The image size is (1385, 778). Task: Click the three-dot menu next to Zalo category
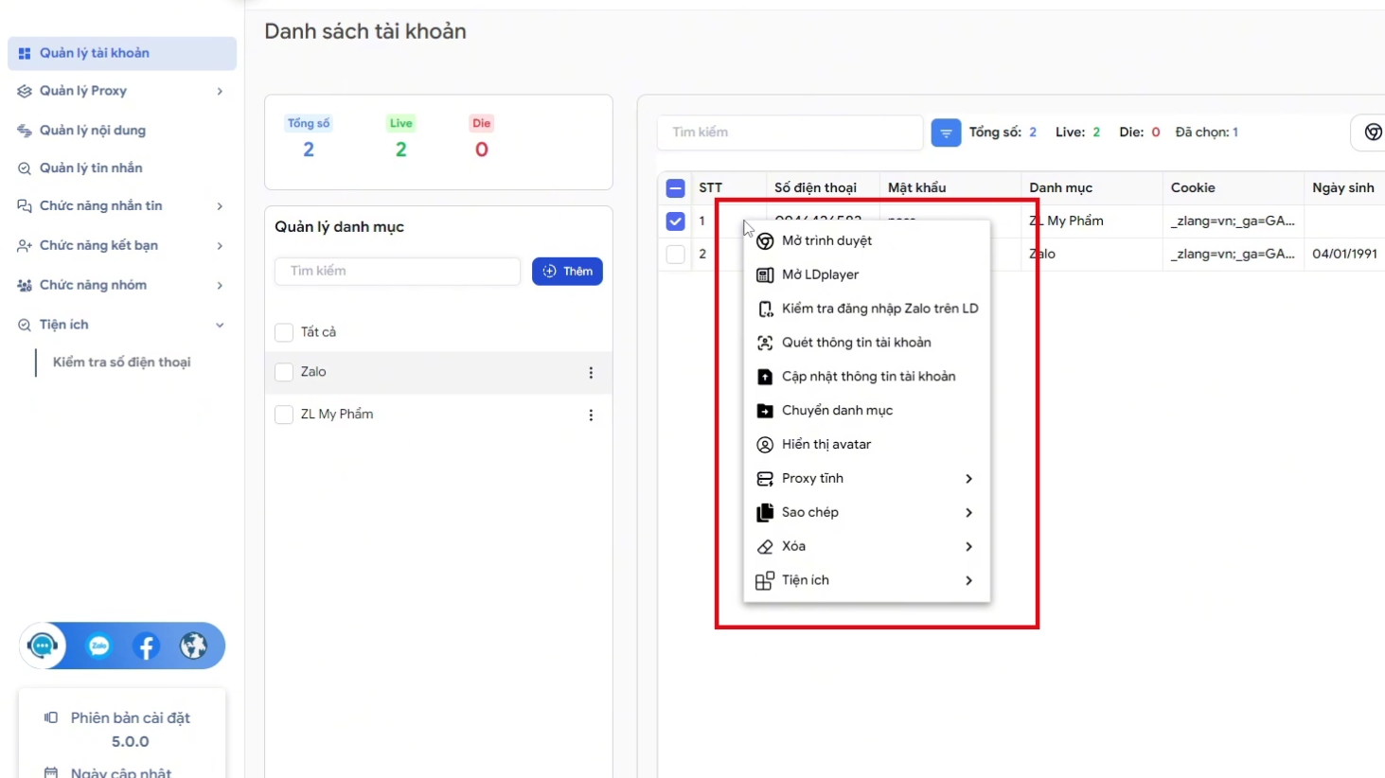591,373
